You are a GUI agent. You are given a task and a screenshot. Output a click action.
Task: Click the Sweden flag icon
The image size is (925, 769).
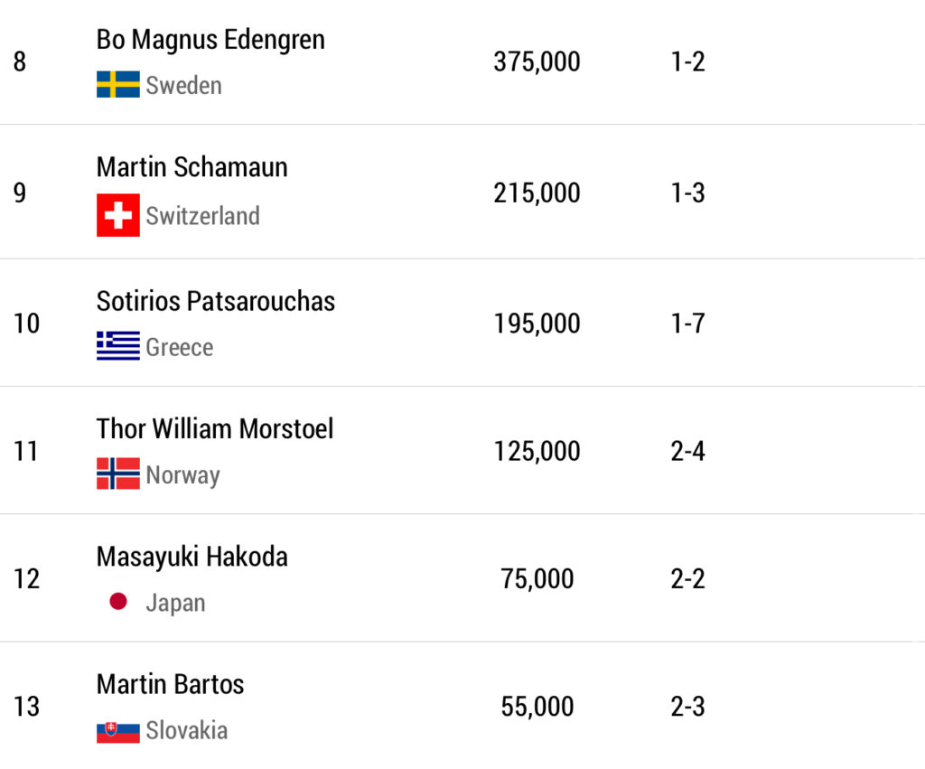[x=117, y=85]
